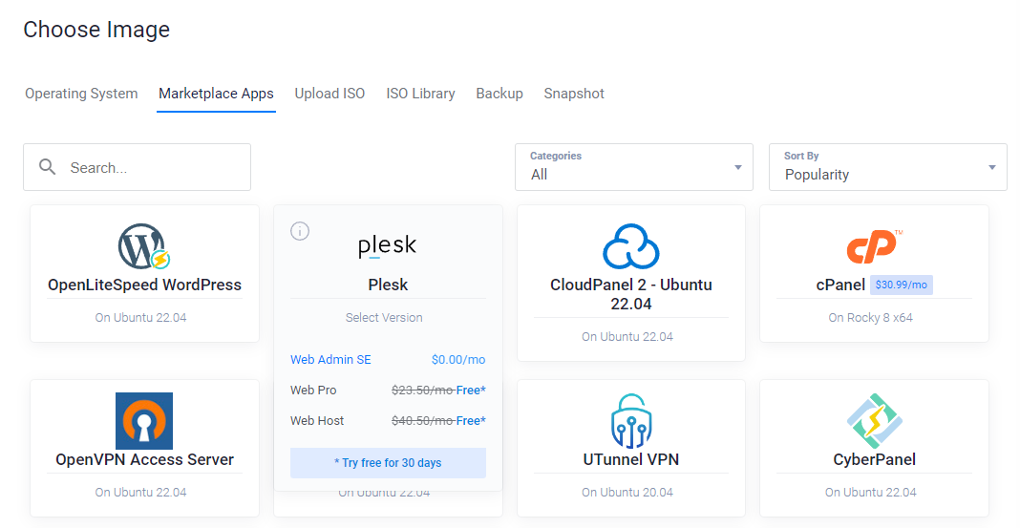Click the On Ubuntu 20.04 label
1020x528 pixels.
(x=627, y=493)
